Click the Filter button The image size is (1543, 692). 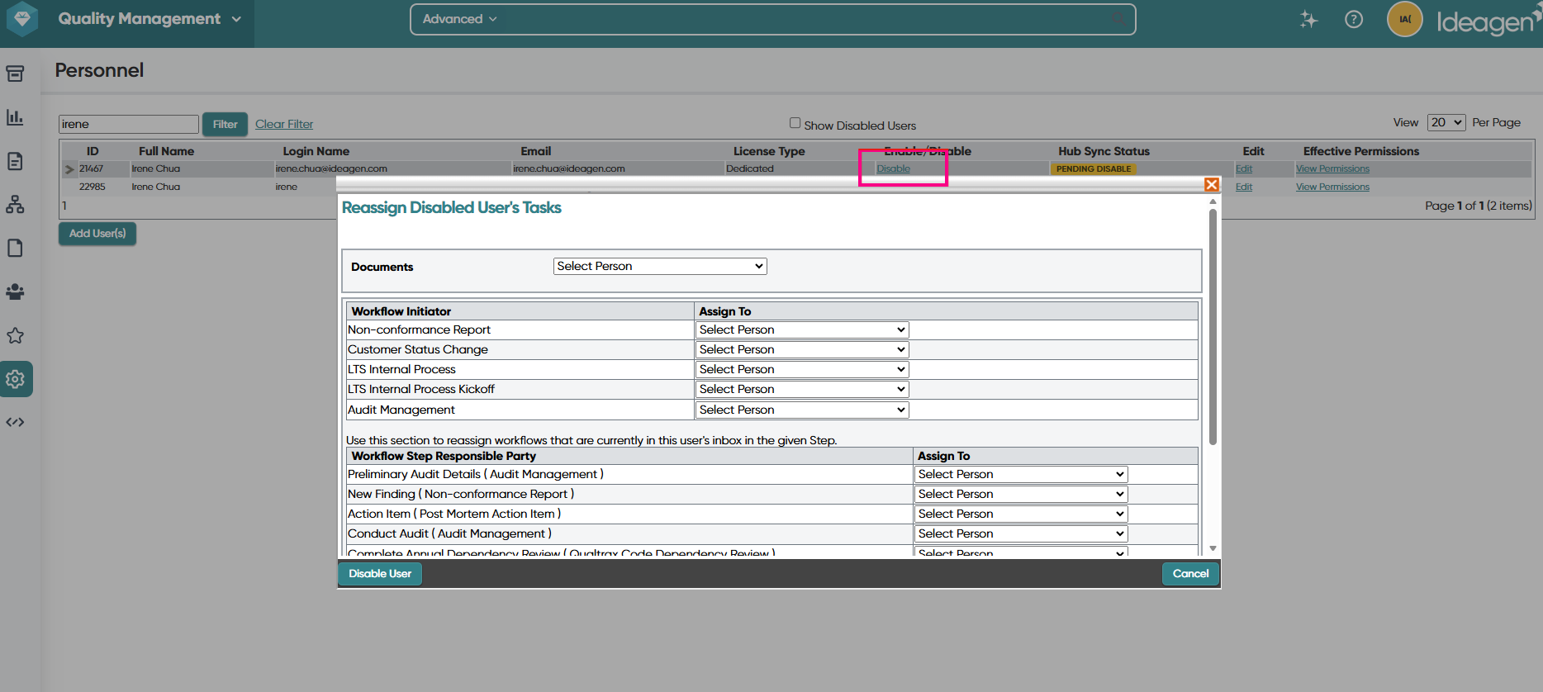225,124
